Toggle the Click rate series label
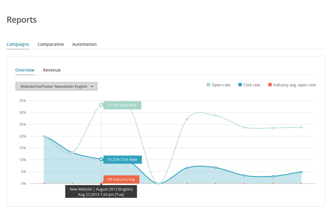Image resolution: width=333 pixels, height=210 pixels. click(x=252, y=85)
